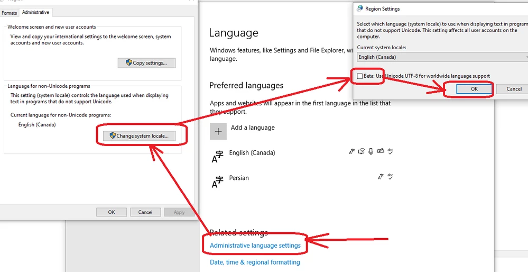
Task: Click the Preferred languages heading
Action: pyautogui.click(x=246, y=86)
